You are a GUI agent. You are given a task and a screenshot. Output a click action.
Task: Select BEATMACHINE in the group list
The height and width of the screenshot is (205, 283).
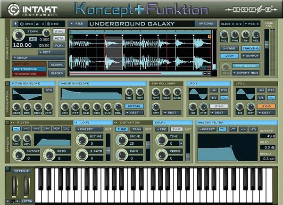tap(29, 68)
